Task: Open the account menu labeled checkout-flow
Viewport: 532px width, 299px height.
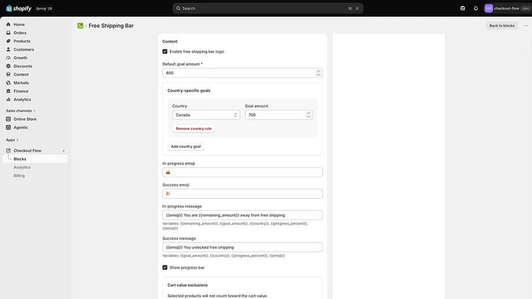Action: click(x=507, y=9)
